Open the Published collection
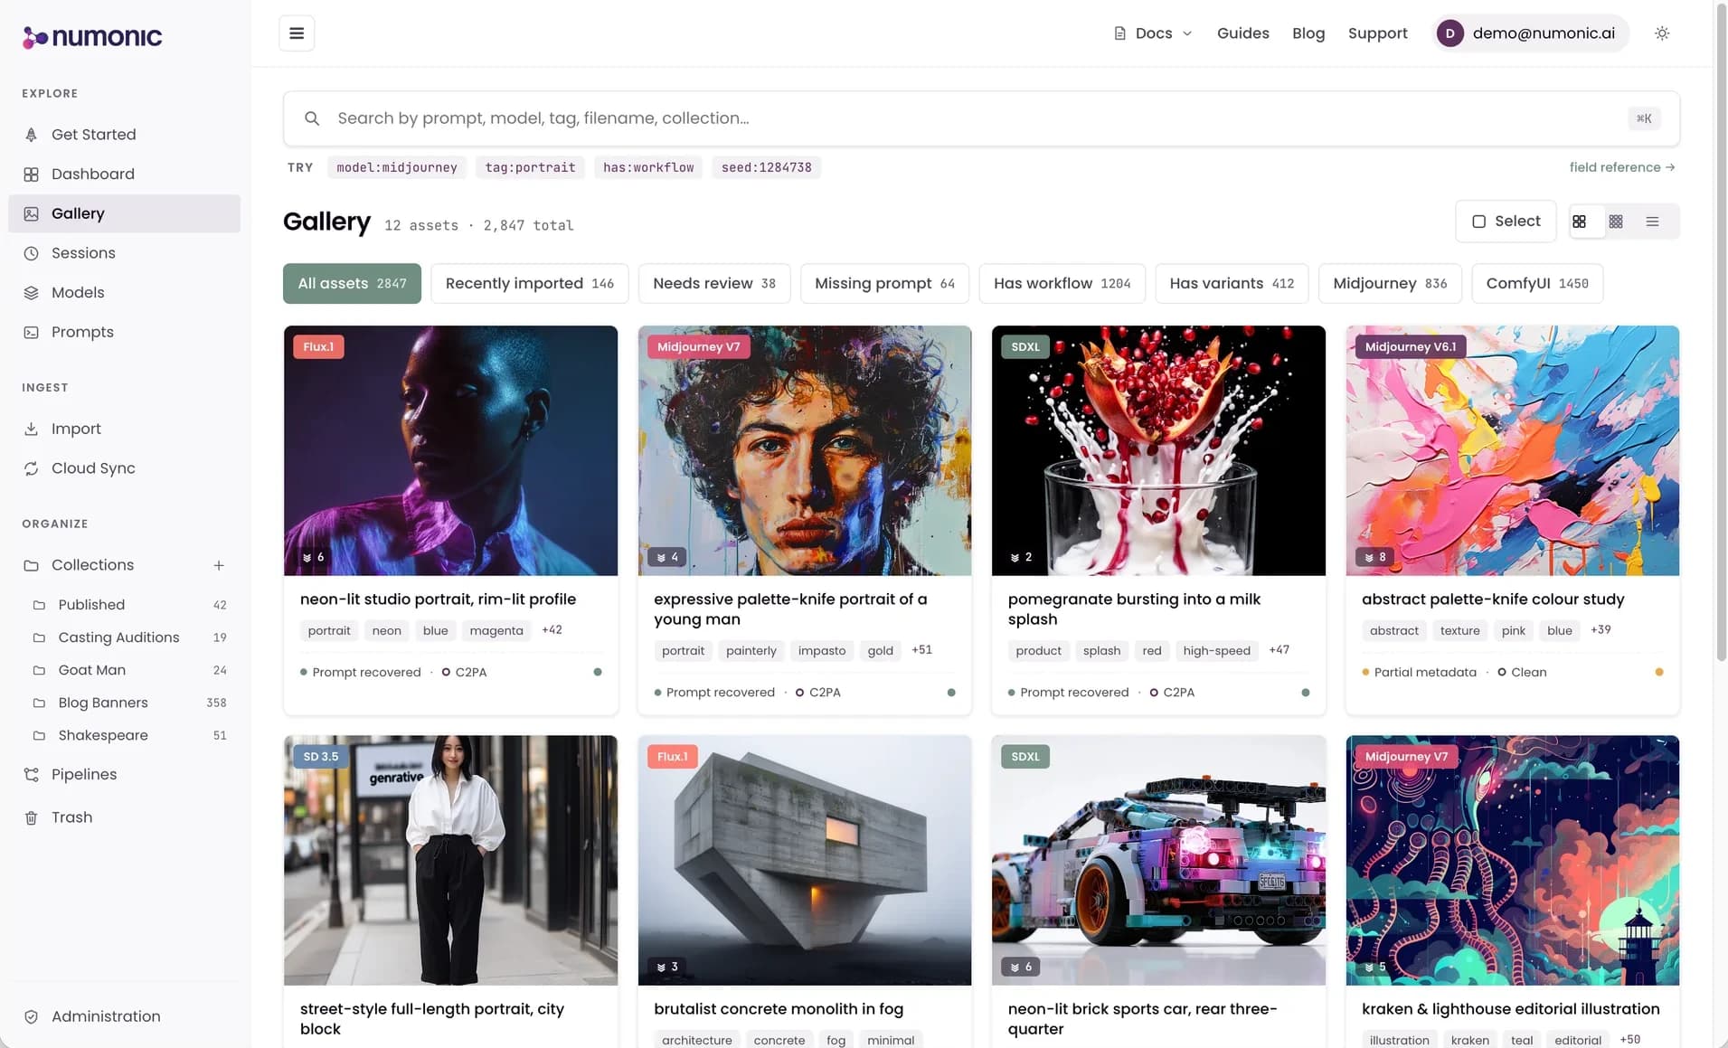This screenshot has width=1728, height=1048. [128, 605]
